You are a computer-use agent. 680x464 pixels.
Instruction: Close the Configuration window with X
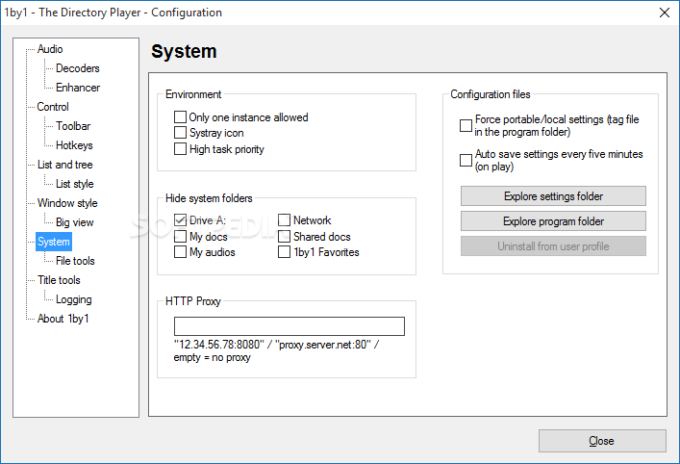tap(665, 13)
